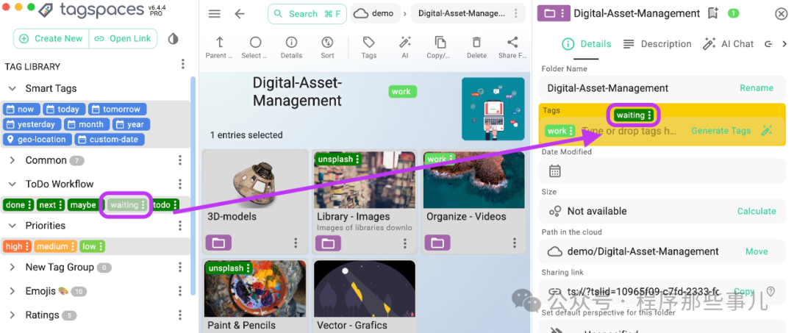Open Tag Library three-dot menu
This screenshot has width=794, height=333.
point(183,64)
